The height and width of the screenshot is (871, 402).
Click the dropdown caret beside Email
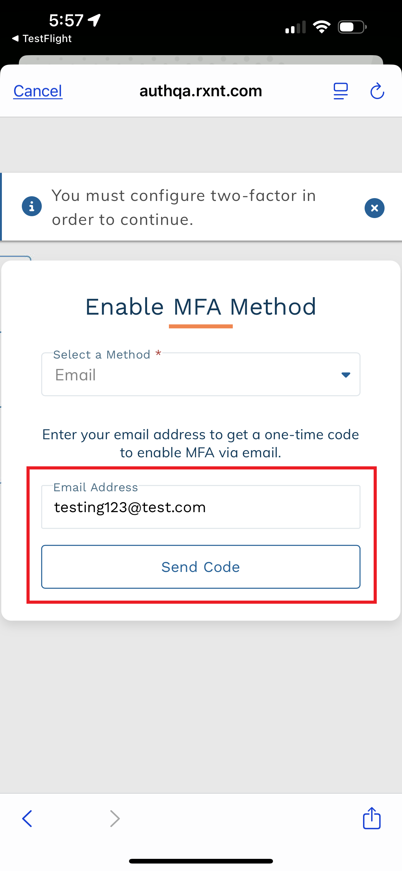(346, 375)
